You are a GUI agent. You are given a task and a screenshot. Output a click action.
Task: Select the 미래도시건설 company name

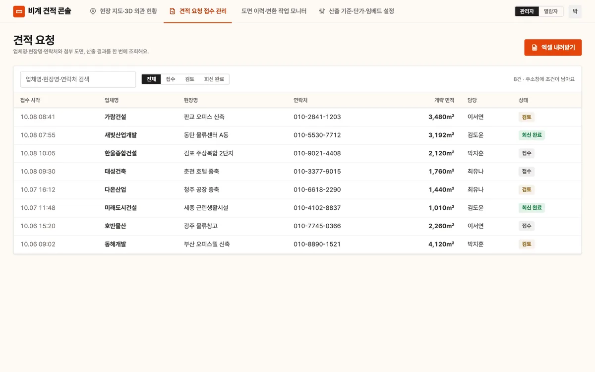click(x=120, y=208)
